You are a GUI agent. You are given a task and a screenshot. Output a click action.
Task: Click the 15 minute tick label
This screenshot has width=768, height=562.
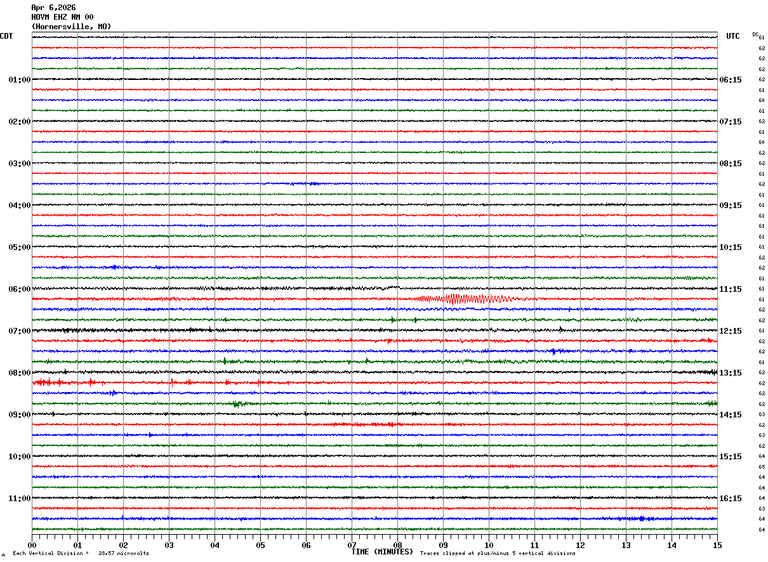[x=717, y=545]
